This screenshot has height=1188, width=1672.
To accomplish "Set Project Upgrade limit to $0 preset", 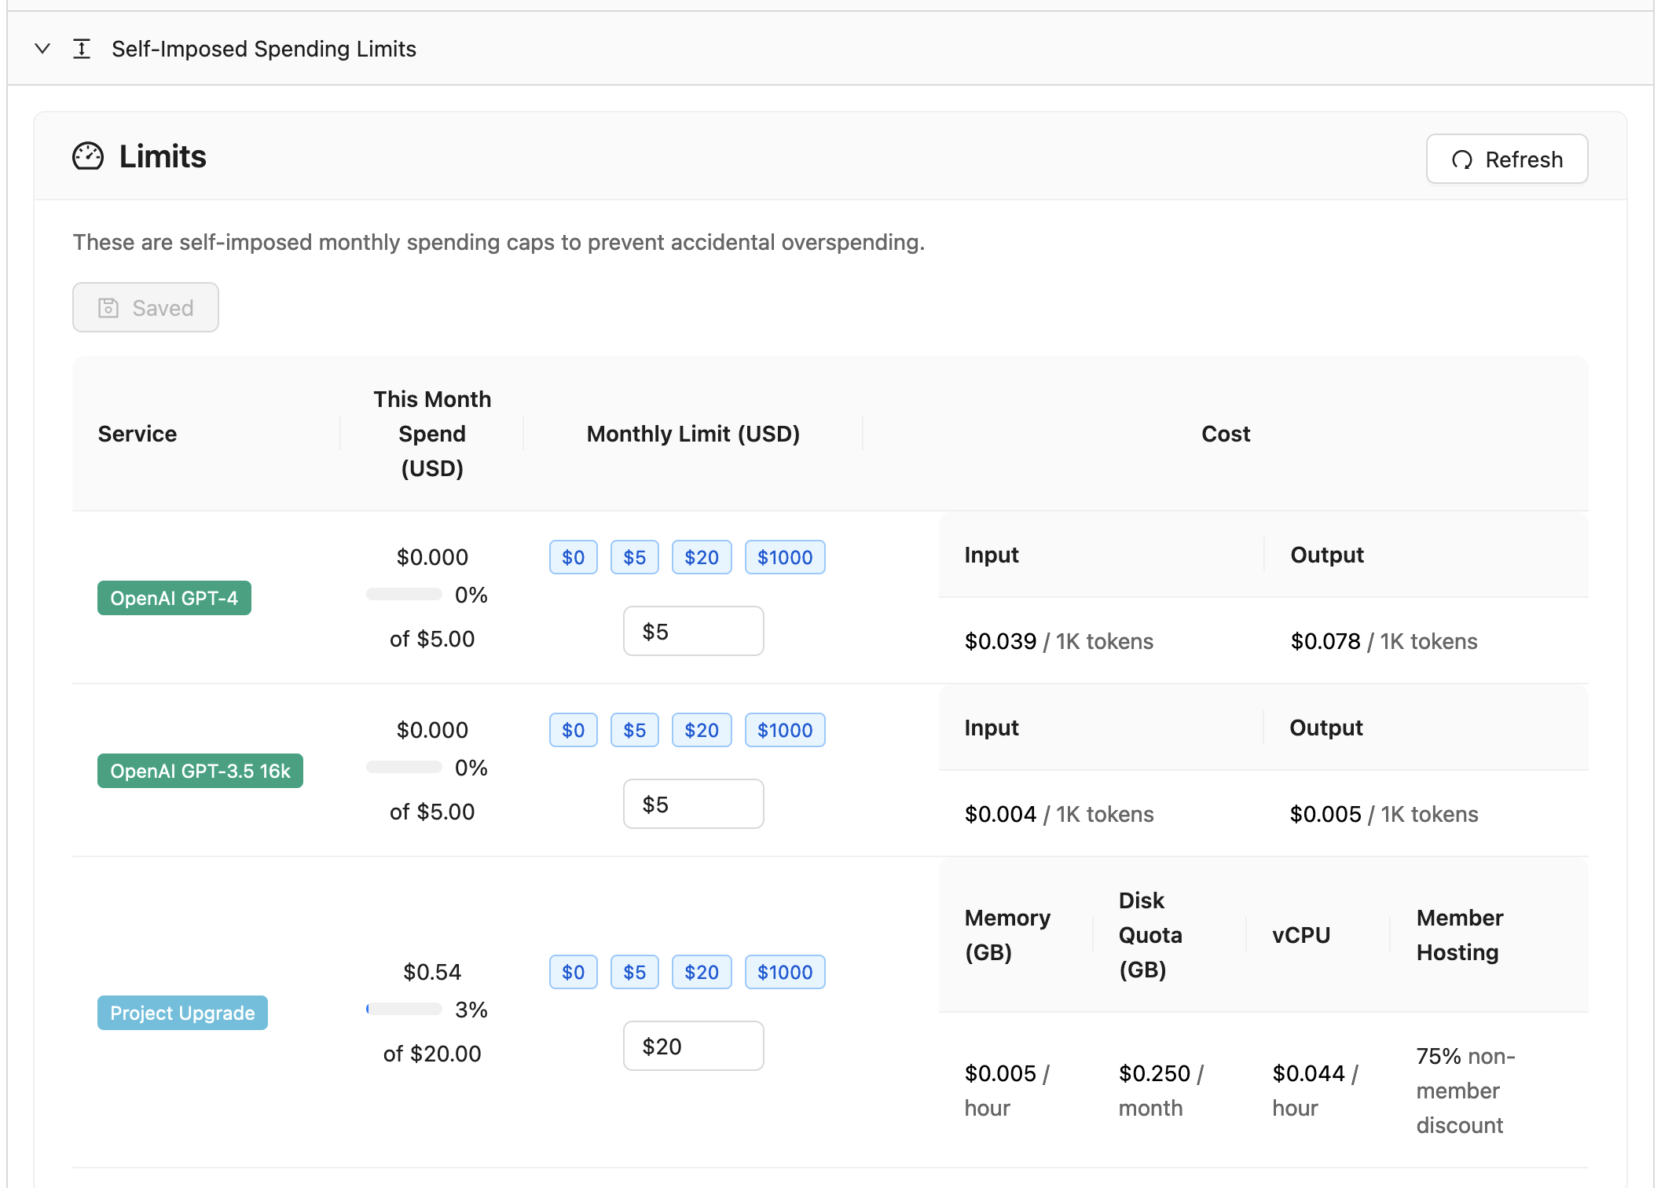I will tap(573, 973).
